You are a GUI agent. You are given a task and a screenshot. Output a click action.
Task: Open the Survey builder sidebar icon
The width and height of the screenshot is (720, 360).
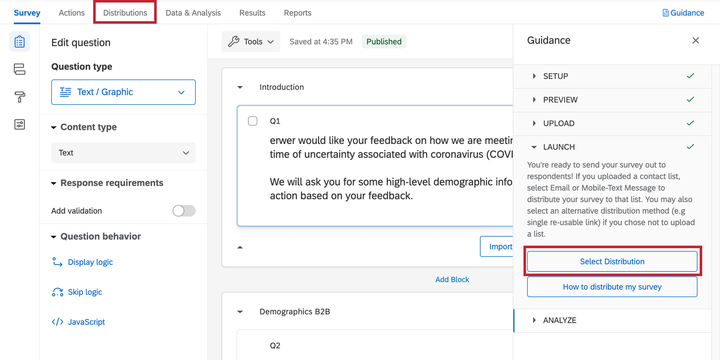[x=19, y=42]
